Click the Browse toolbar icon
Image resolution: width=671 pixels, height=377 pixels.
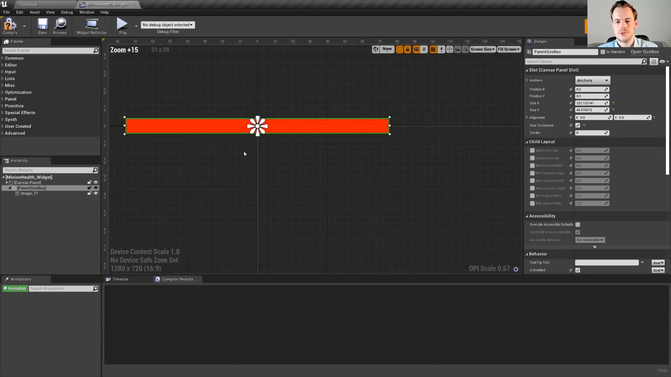(60, 26)
